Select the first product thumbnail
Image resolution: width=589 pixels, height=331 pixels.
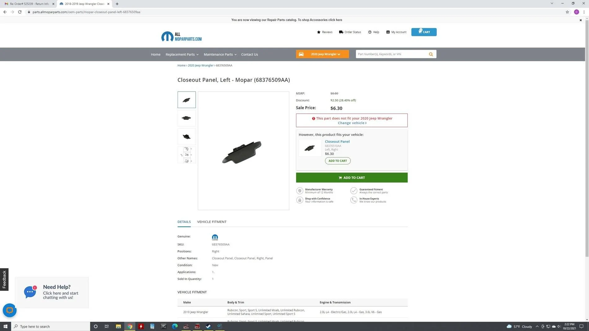click(187, 100)
